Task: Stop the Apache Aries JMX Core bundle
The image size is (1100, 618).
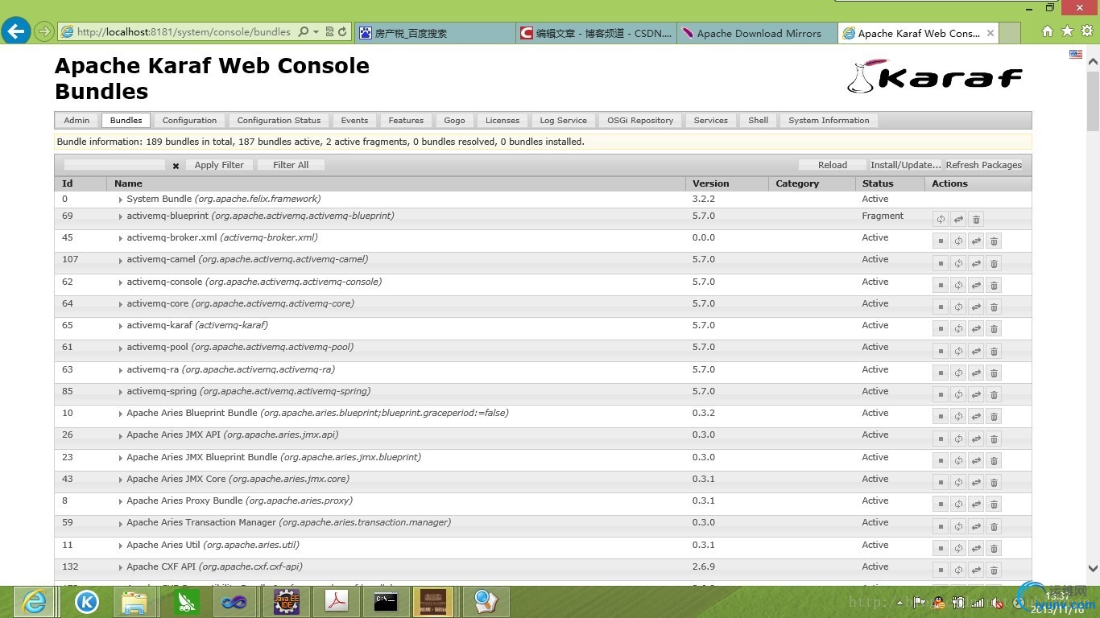Action: 941,482
